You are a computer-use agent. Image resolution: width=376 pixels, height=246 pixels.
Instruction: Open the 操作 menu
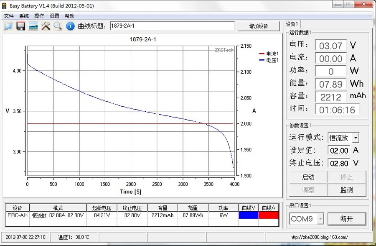39,16
